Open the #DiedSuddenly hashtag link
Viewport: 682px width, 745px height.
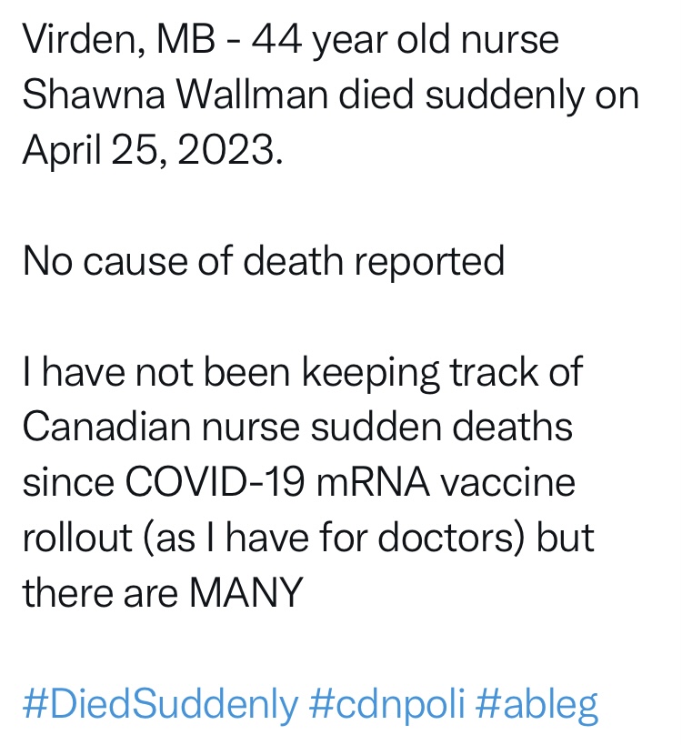pos(159,704)
